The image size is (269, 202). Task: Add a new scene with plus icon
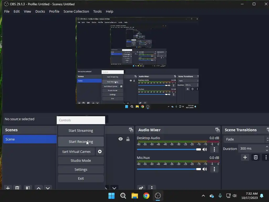(8, 188)
